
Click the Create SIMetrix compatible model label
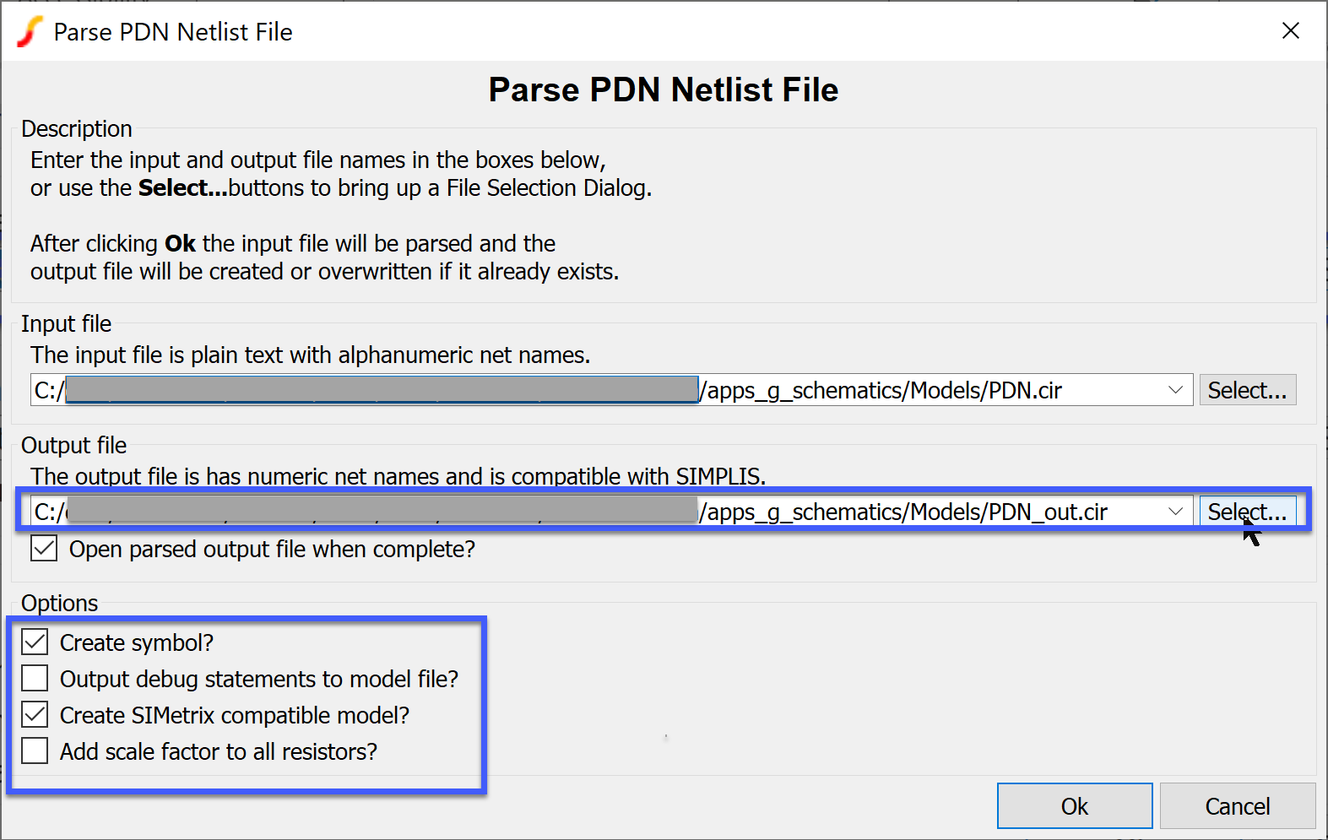tap(235, 715)
